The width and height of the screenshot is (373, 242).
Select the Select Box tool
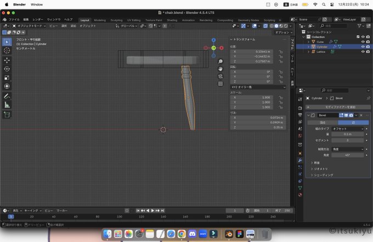click(x=7, y=42)
